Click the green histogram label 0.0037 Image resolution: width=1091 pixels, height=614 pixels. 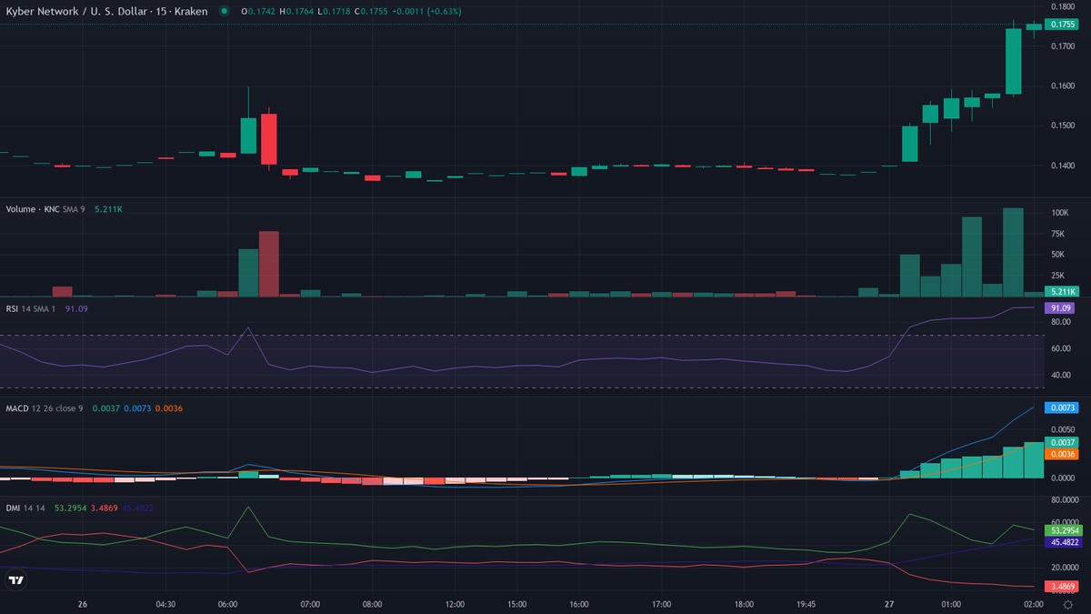pos(1063,441)
